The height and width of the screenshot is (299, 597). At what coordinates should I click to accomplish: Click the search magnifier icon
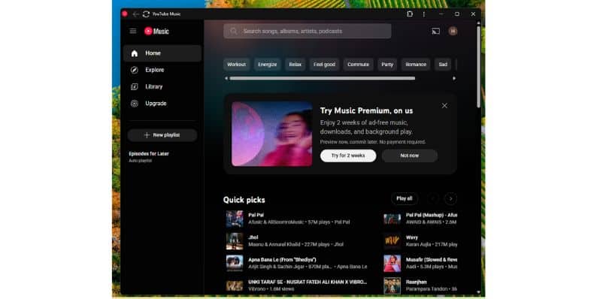233,32
